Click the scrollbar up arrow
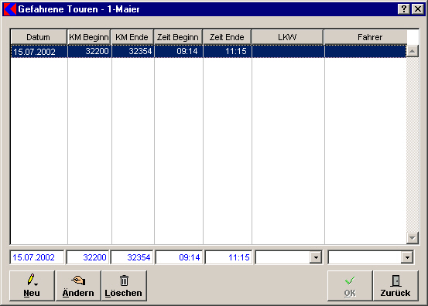Viewport: 428px width, 306px height. point(413,51)
